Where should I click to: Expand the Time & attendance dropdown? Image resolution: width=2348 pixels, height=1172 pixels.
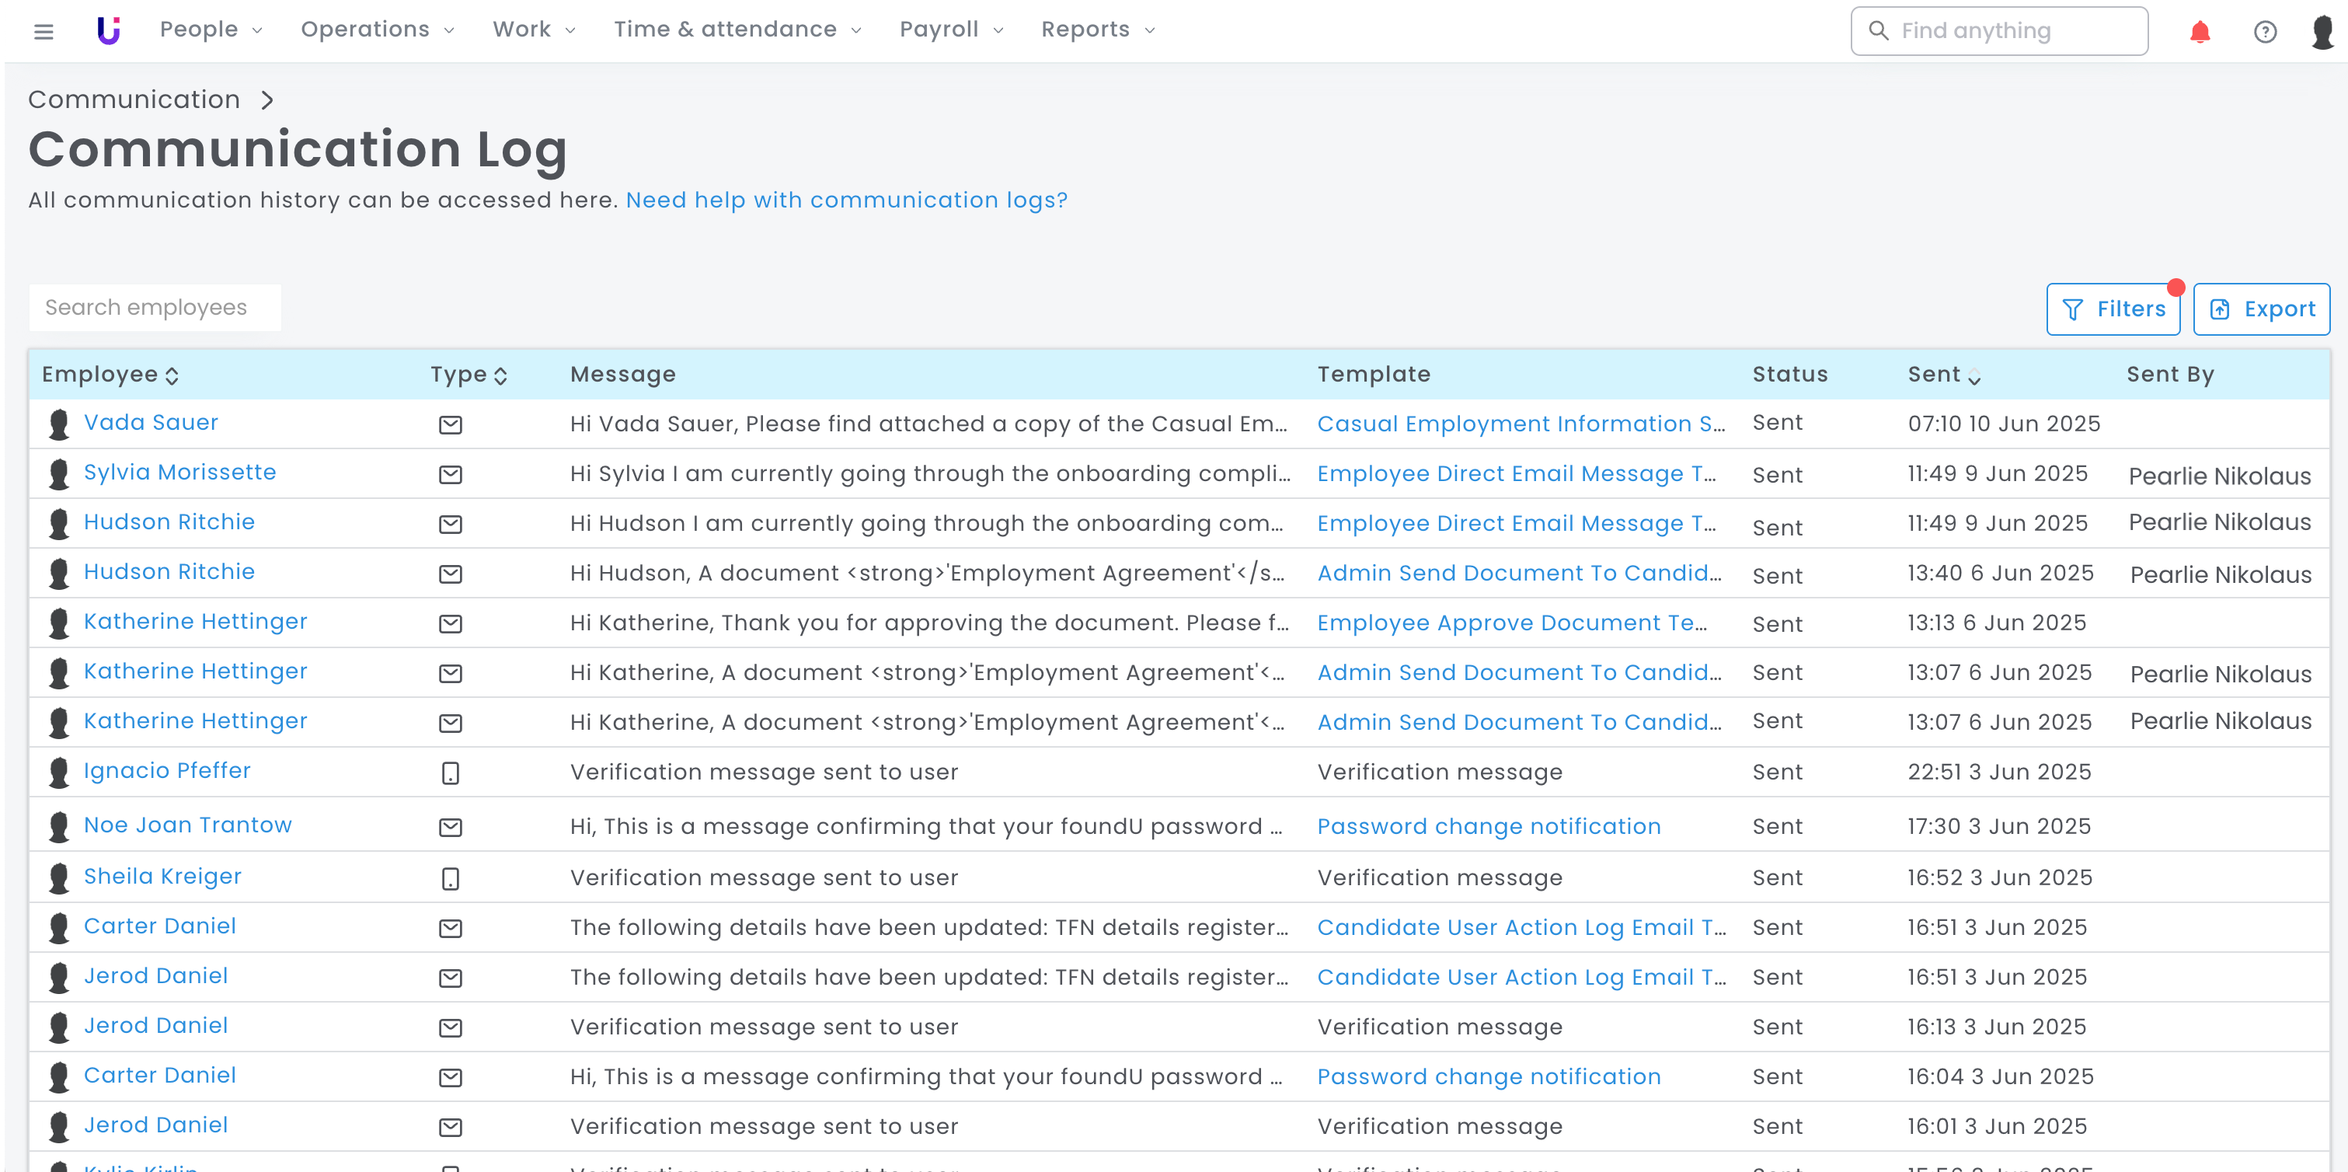pyautogui.click(x=737, y=30)
